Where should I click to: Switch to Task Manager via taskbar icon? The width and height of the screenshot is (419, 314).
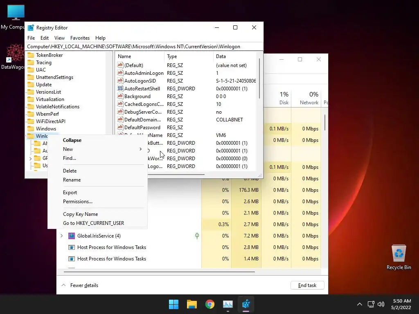[228, 304]
